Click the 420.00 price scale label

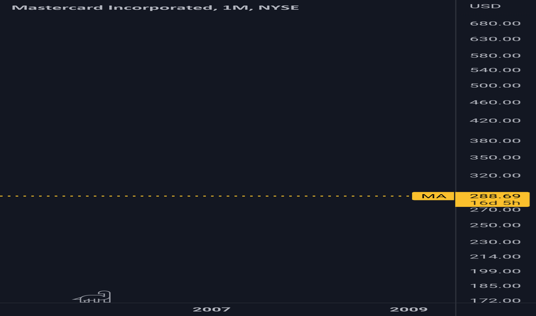(495, 121)
